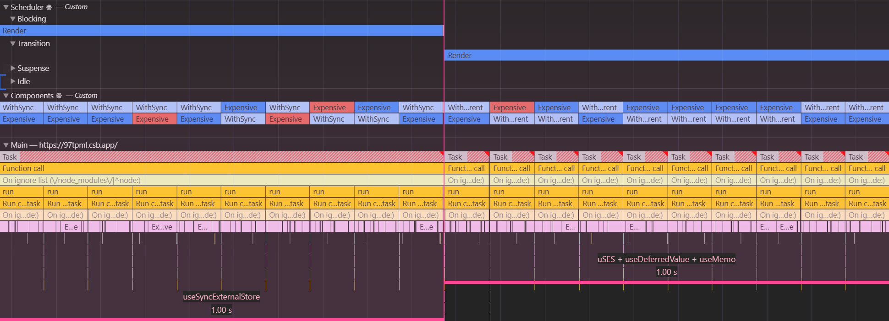This screenshot has width=889, height=321.
Task: Click the React icon next to Scheduler
Action: click(49, 7)
